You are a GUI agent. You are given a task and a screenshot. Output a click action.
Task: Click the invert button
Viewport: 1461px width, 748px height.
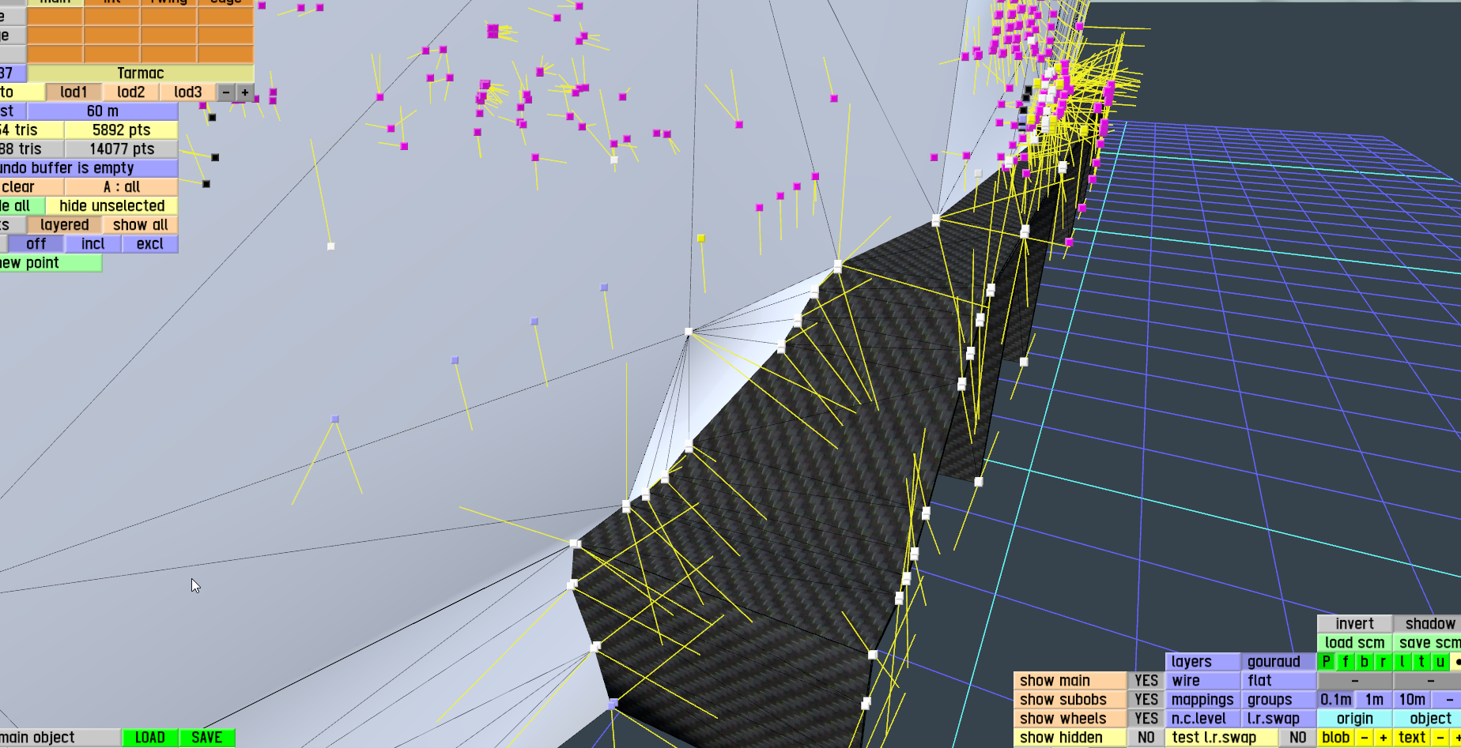pos(1355,624)
